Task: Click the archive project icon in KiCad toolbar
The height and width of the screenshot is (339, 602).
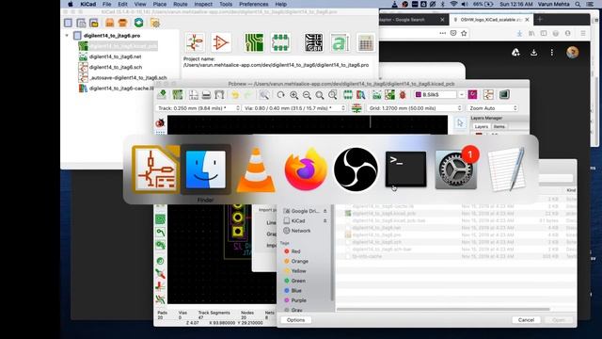Action: [110, 23]
